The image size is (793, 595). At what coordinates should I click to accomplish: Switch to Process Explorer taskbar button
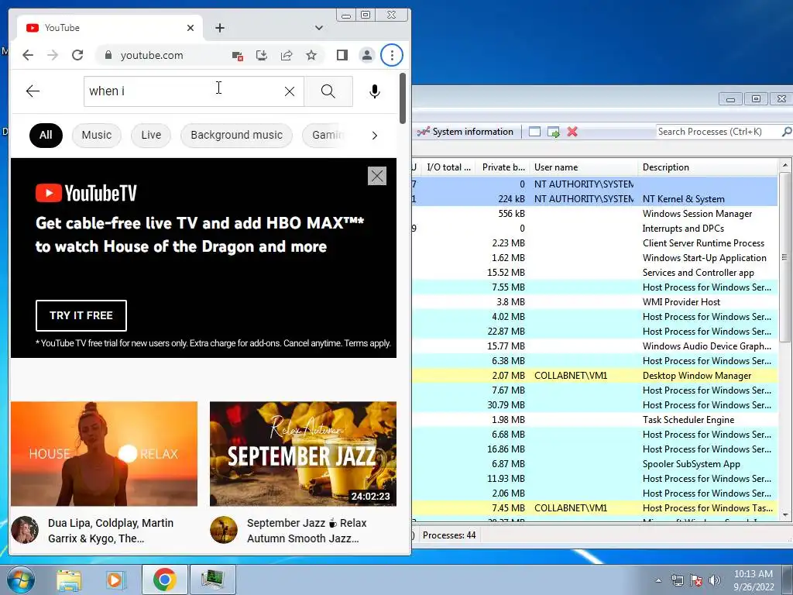click(212, 580)
